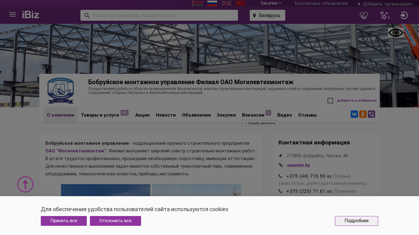Select the Belarusian flag language
Viewport: 419px width, 235px height.
click(x=198, y=3)
